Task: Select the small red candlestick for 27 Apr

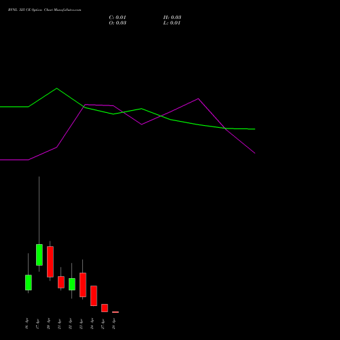Action: click(105, 308)
